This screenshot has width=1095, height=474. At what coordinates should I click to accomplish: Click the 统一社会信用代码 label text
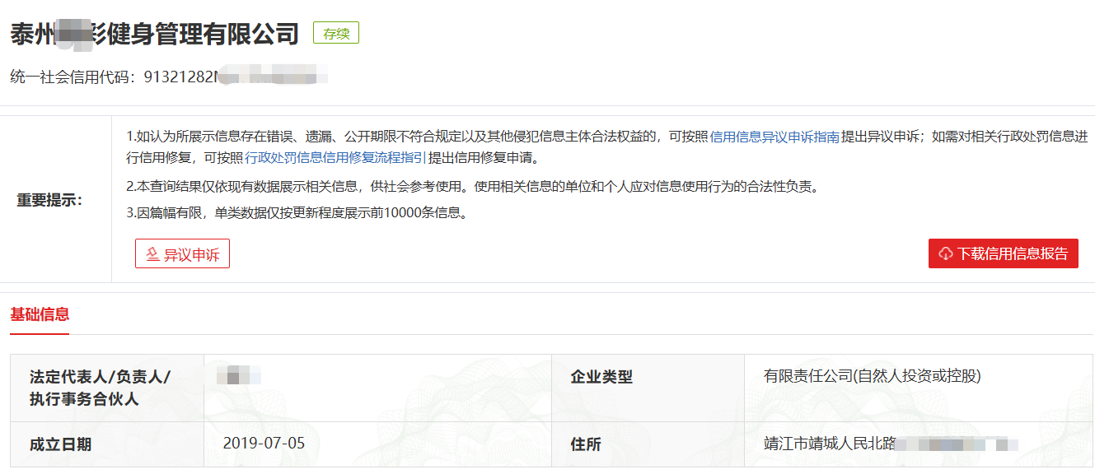(x=73, y=77)
